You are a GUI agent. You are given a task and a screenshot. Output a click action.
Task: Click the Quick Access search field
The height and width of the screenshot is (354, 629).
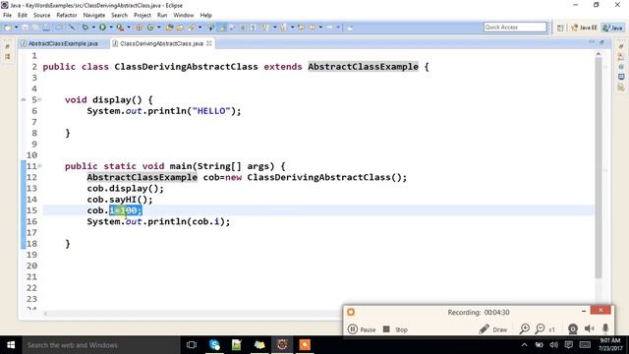pos(515,28)
